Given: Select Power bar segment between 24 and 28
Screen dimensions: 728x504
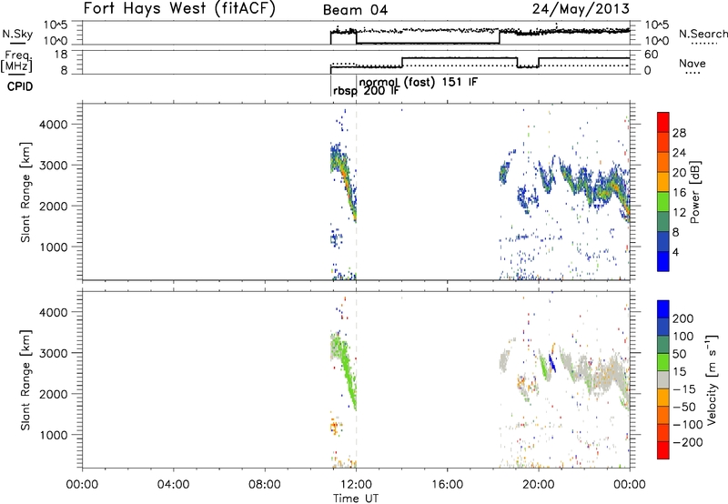Looking at the screenshot, I should (x=663, y=142).
